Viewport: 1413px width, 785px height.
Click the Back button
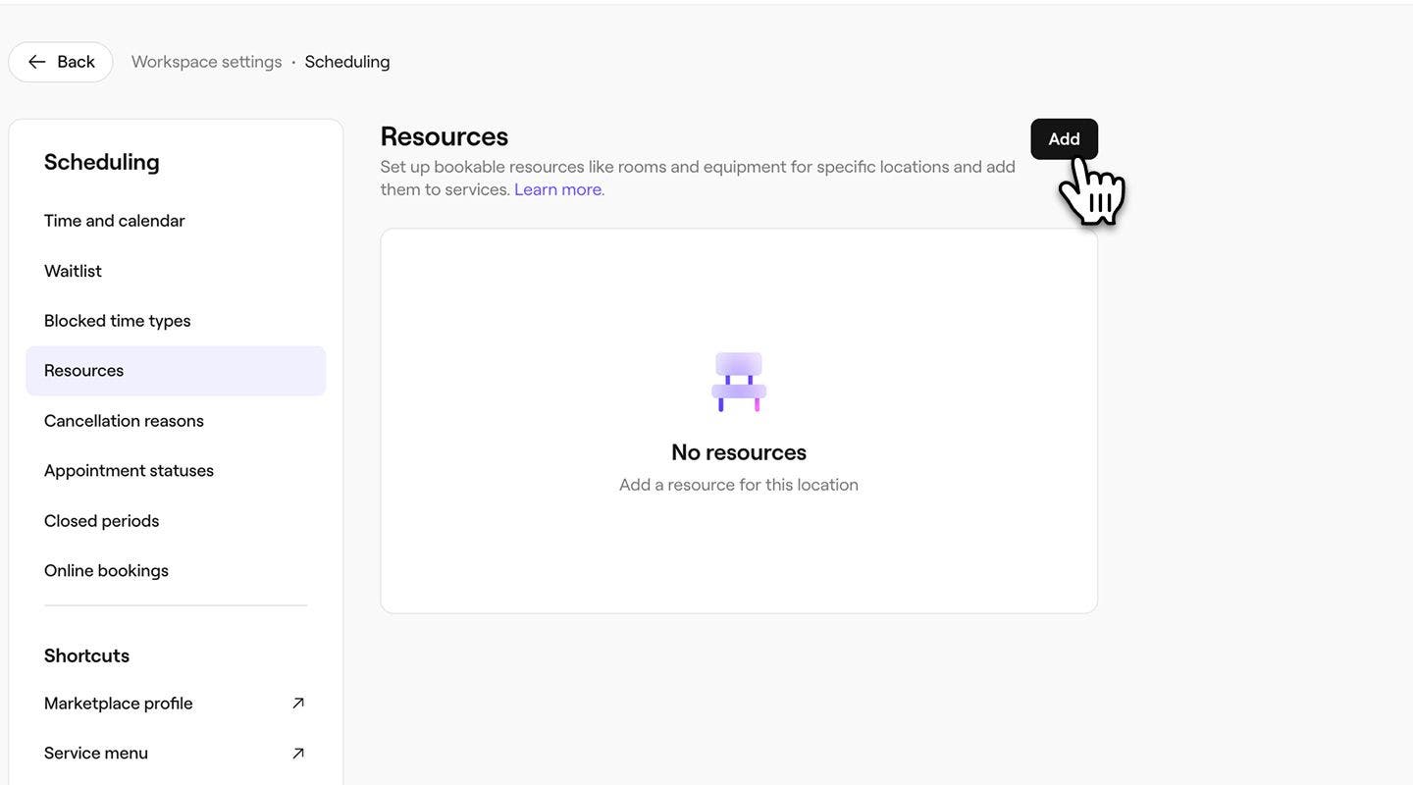(61, 62)
